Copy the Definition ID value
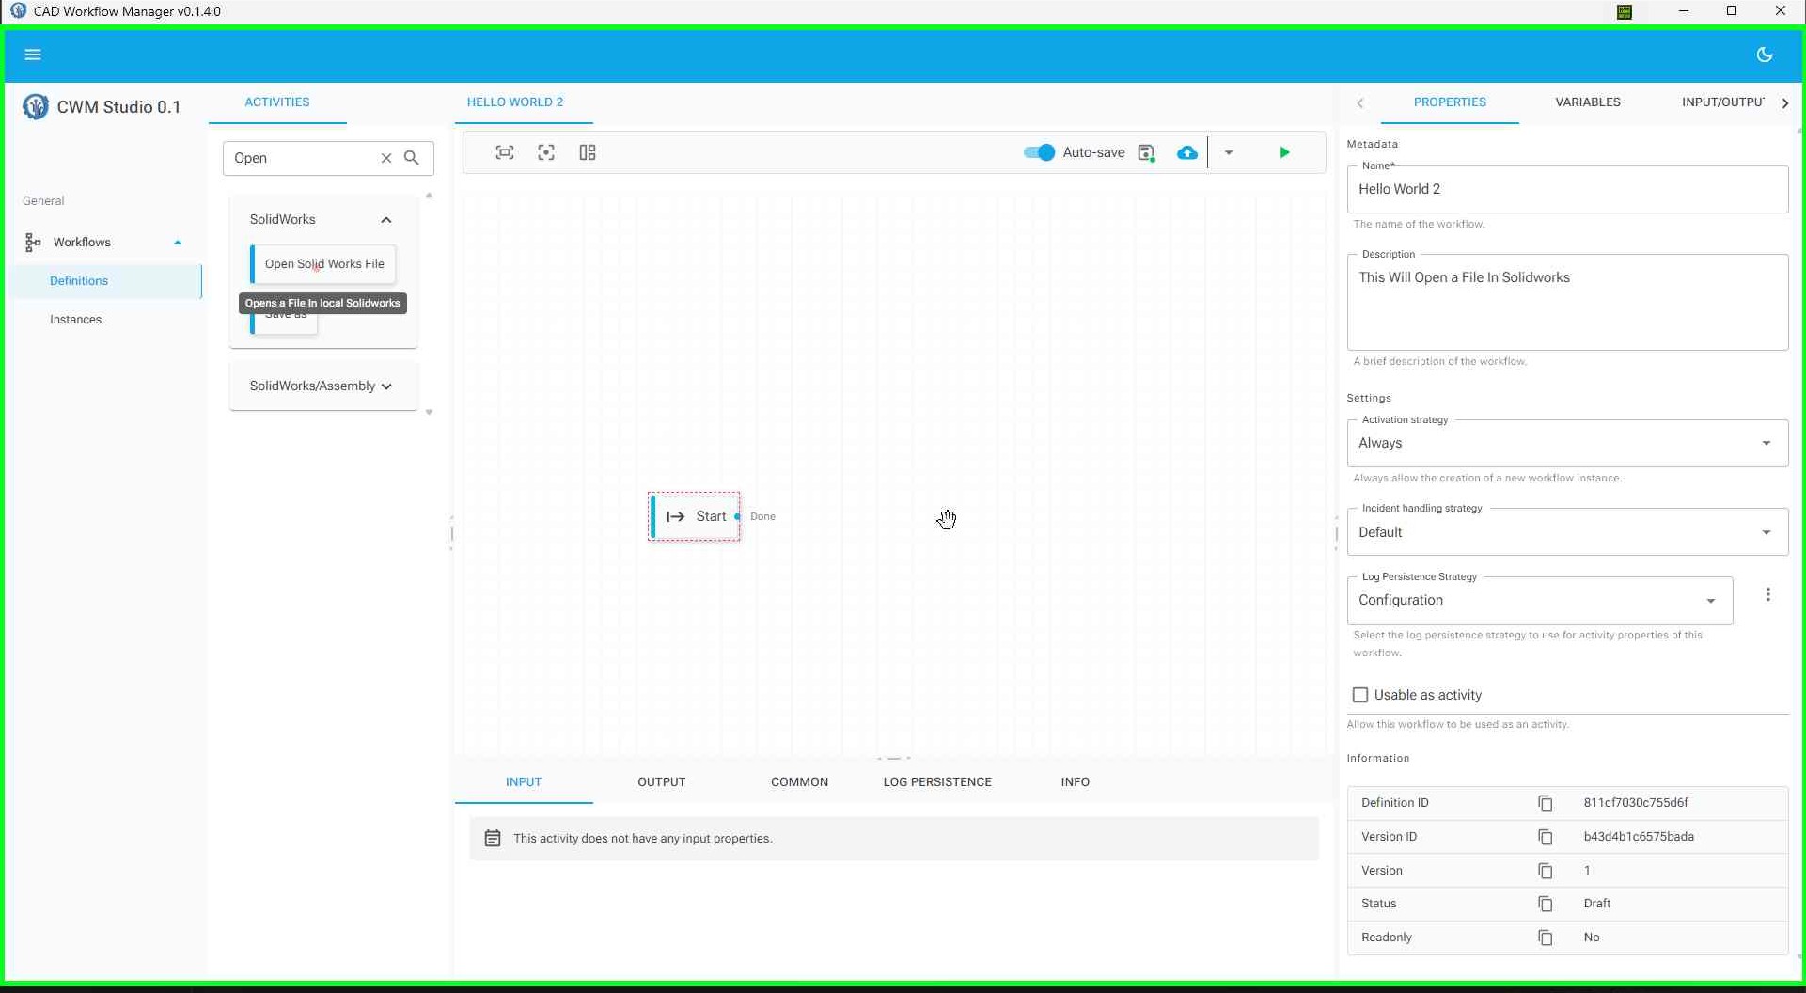 click(x=1545, y=802)
